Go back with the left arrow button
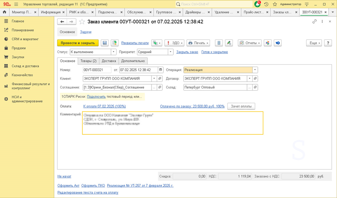The height and width of the screenshot is (198, 337). tap(62, 22)
